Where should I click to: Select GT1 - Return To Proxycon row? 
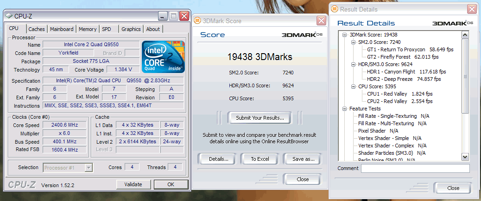click(410, 49)
